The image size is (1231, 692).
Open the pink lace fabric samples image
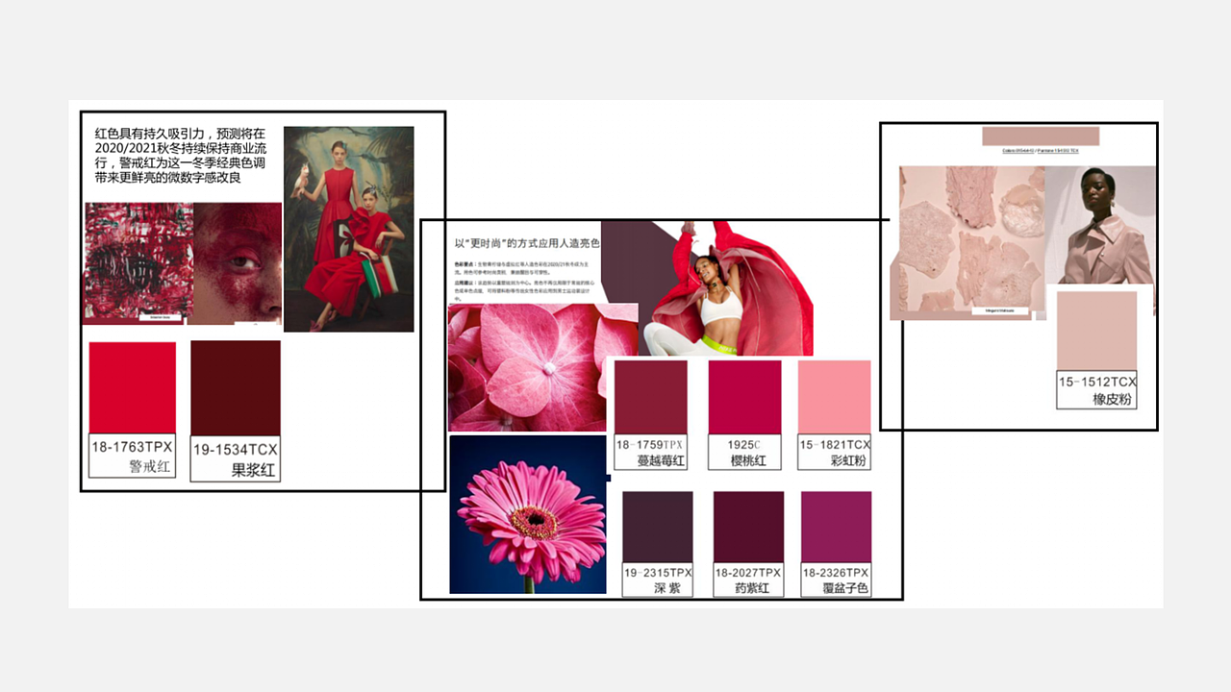(x=967, y=242)
